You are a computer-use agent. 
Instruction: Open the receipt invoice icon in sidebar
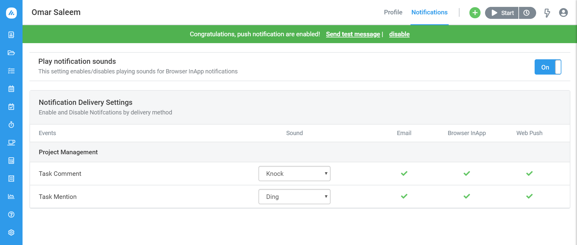click(x=11, y=179)
